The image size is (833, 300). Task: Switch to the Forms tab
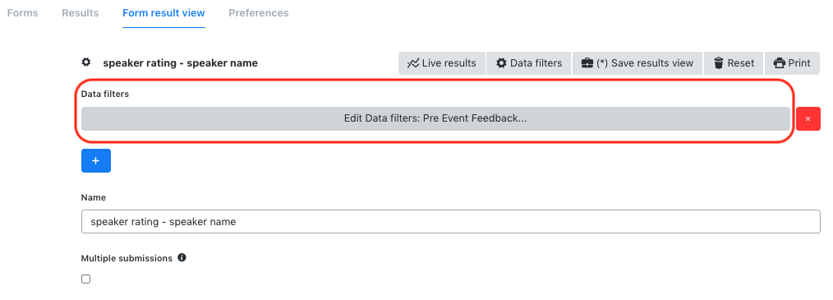pos(22,13)
